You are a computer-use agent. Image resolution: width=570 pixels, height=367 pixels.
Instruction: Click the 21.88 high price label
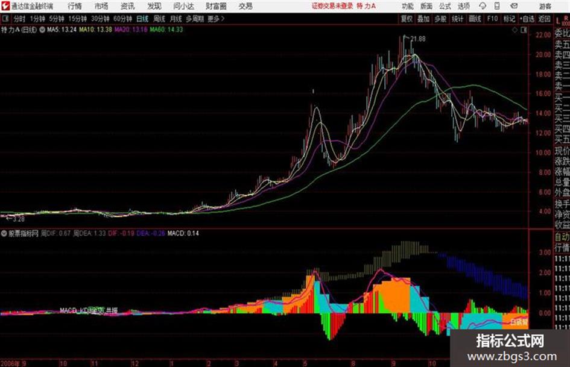point(418,39)
